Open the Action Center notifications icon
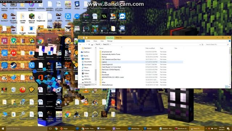The image size is (232, 131). 228,128
